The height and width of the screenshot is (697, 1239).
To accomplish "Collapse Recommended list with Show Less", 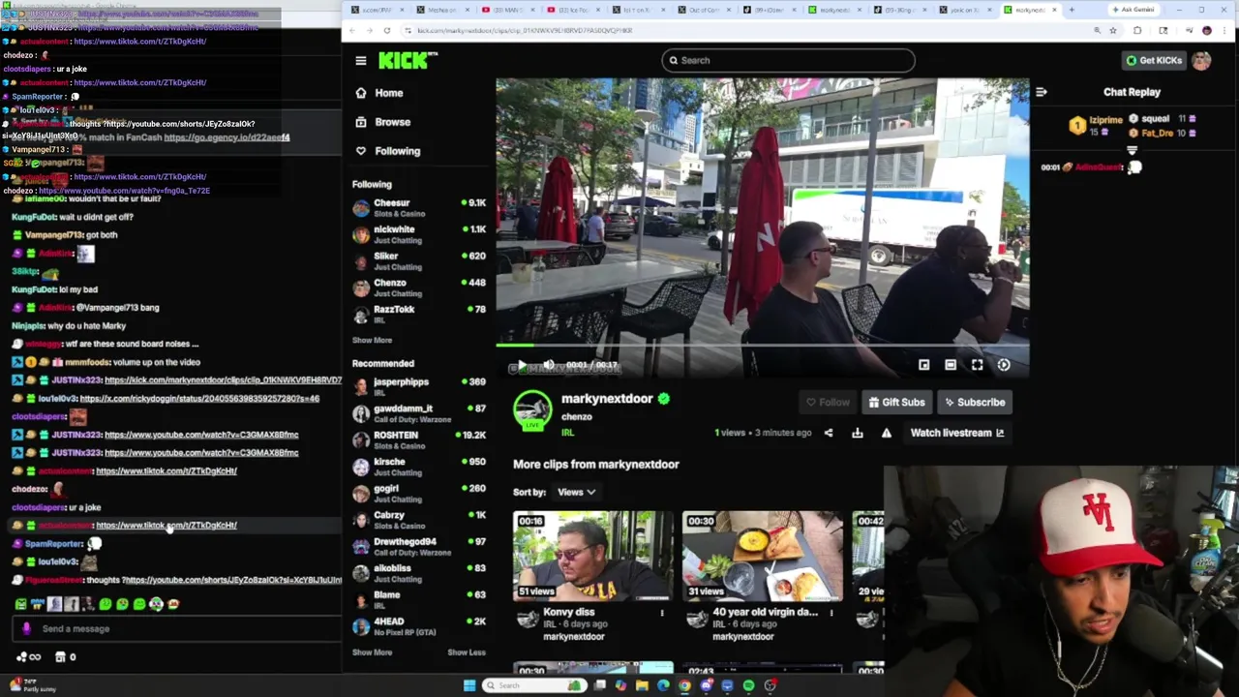I will (x=467, y=652).
